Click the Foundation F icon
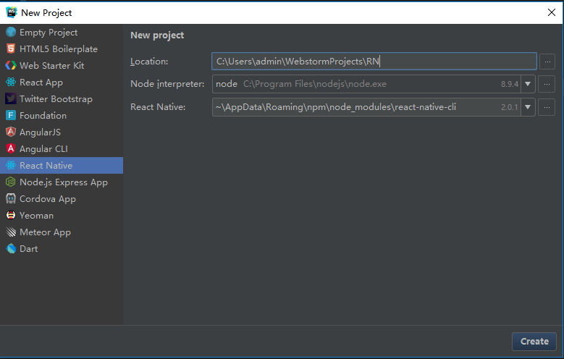The height and width of the screenshot is (359, 564). click(x=11, y=115)
